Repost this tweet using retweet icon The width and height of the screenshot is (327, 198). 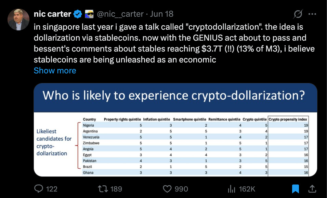pyautogui.click(x=103, y=189)
